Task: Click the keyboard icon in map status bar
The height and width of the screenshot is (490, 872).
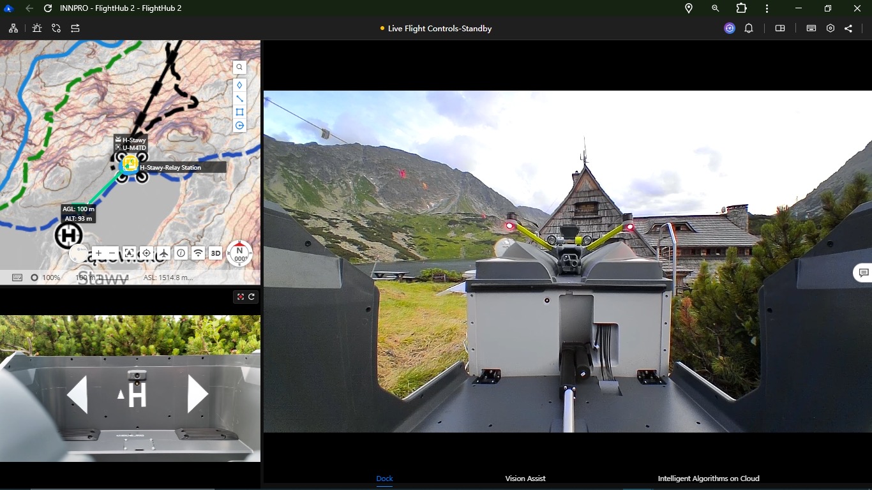Action: [17, 278]
